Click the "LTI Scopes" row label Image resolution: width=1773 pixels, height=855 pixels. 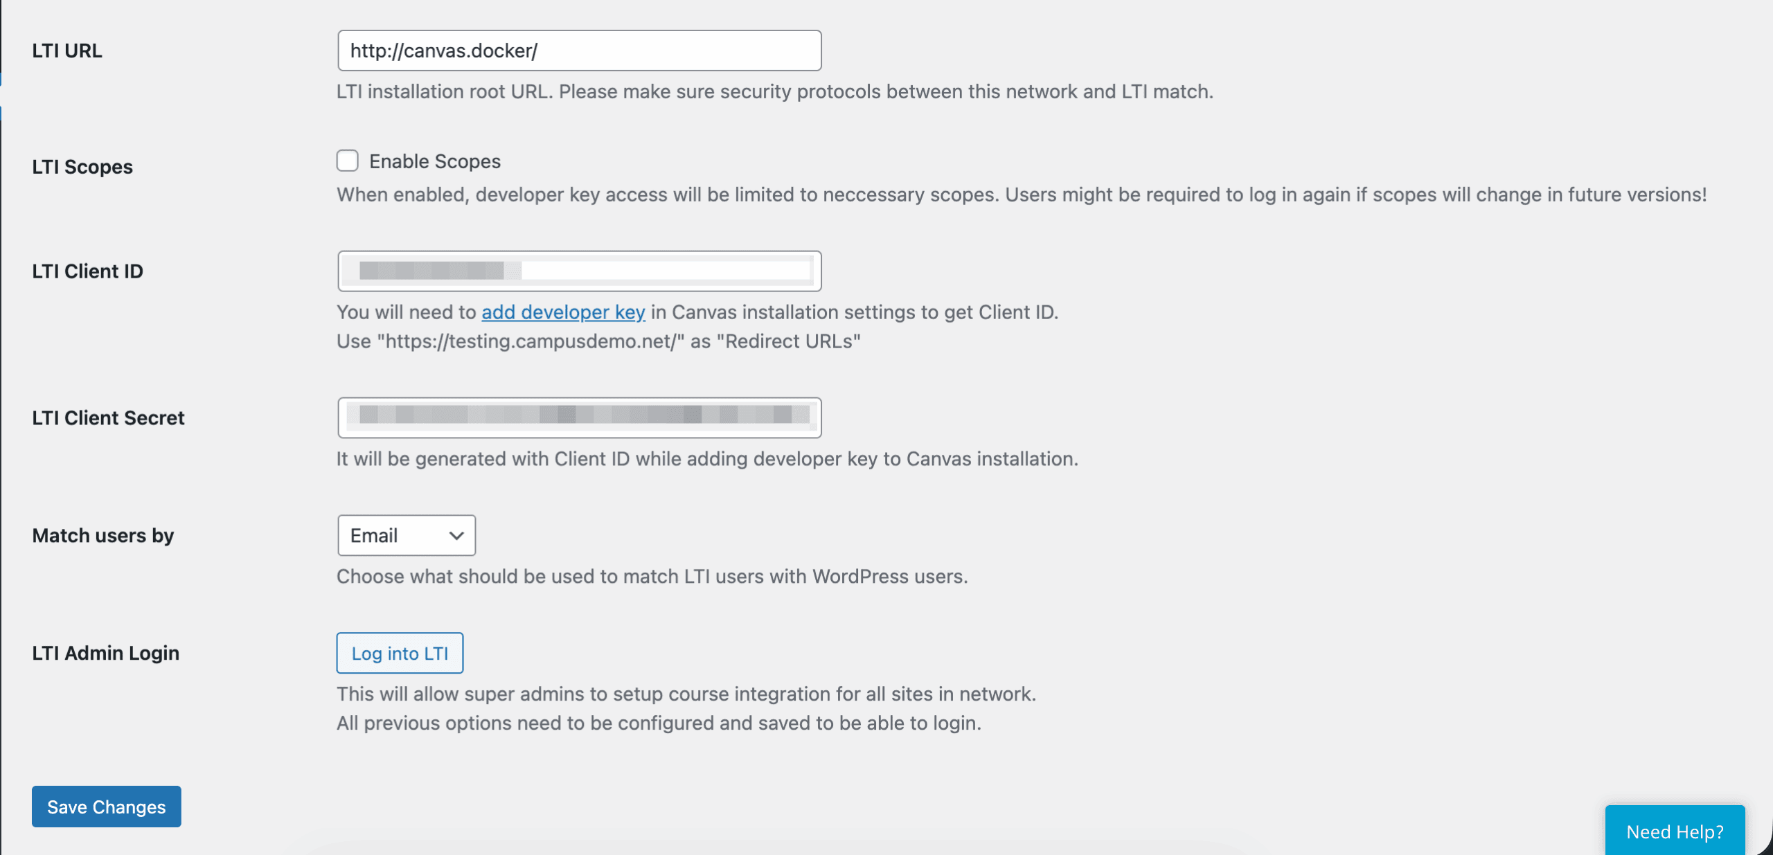[x=82, y=167]
